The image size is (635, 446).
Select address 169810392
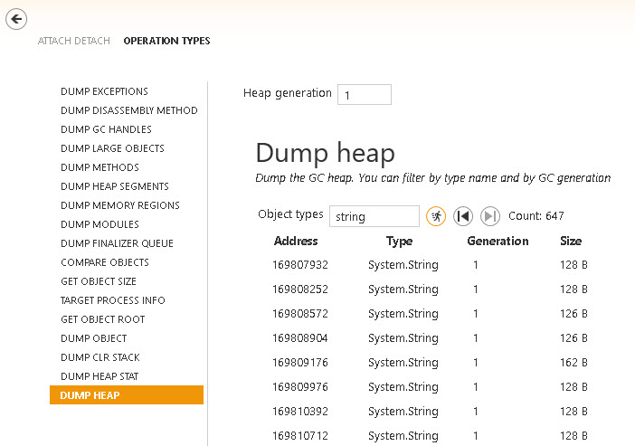pos(300,411)
